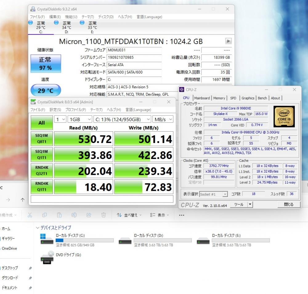Click the Delete trash icon in Explorer

click(x=103, y=215)
